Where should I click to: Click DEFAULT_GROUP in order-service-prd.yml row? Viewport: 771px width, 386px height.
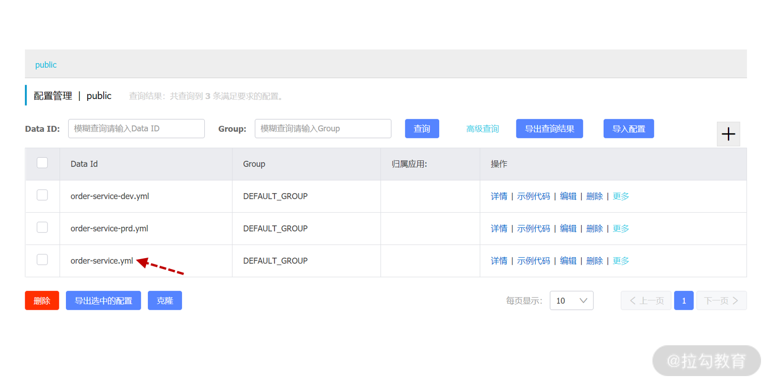275,228
